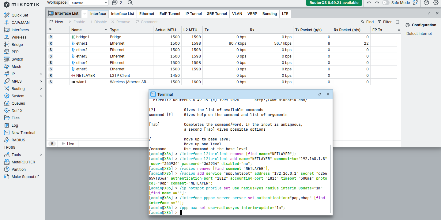Click the broken-link connection icon

click(415, 2)
